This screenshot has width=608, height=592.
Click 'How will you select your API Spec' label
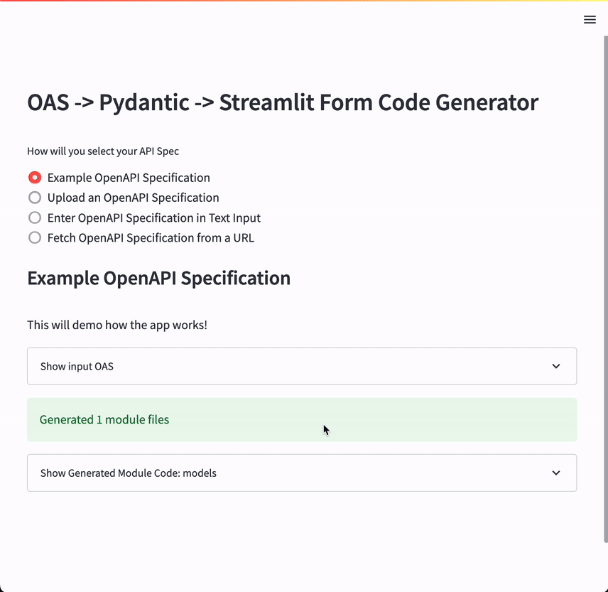pyautogui.click(x=103, y=151)
